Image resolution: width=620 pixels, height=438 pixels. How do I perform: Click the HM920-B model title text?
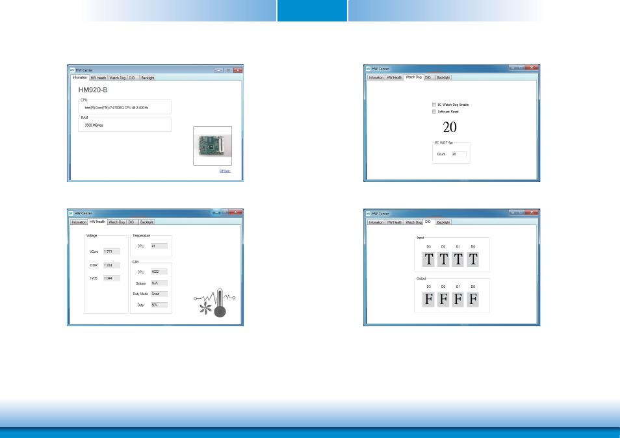click(93, 90)
